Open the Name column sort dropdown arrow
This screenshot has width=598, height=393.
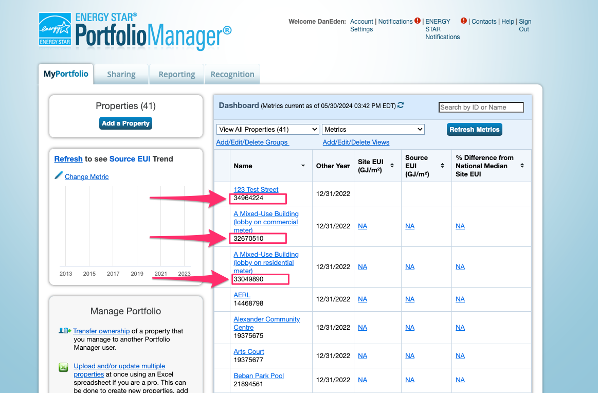303,166
